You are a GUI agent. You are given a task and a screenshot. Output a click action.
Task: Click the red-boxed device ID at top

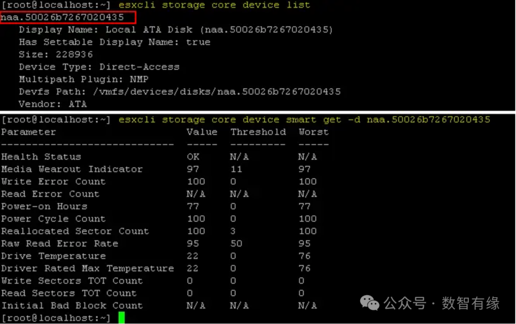[x=62, y=17]
